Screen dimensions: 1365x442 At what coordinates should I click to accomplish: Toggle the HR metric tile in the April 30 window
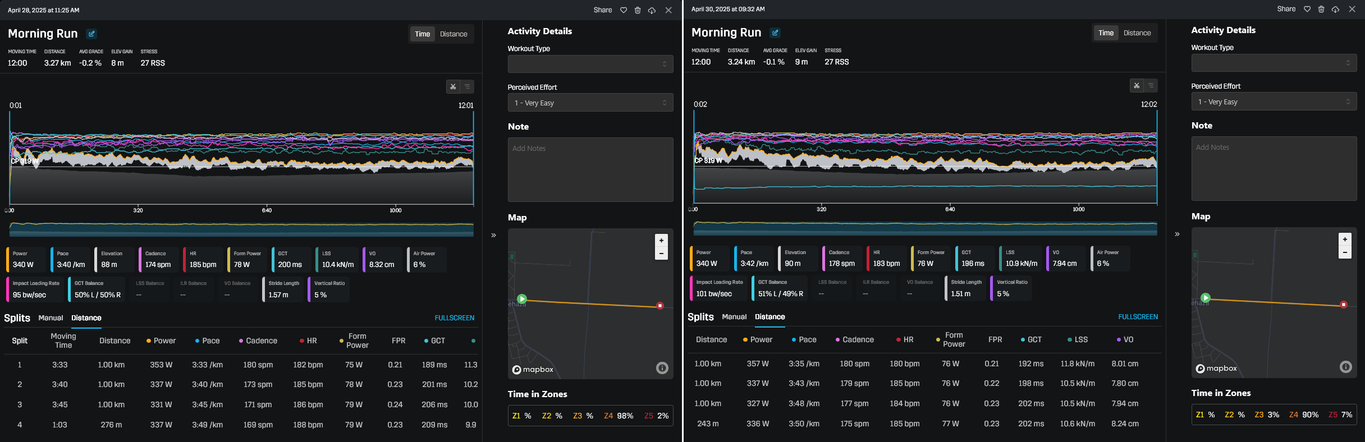pyautogui.click(x=886, y=259)
